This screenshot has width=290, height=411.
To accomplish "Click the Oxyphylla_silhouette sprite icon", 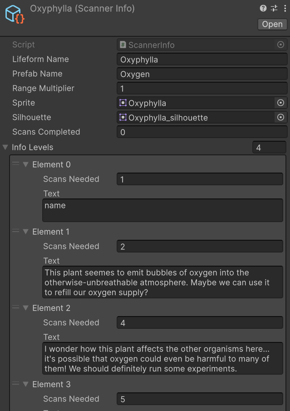I will [x=123, y=117].
